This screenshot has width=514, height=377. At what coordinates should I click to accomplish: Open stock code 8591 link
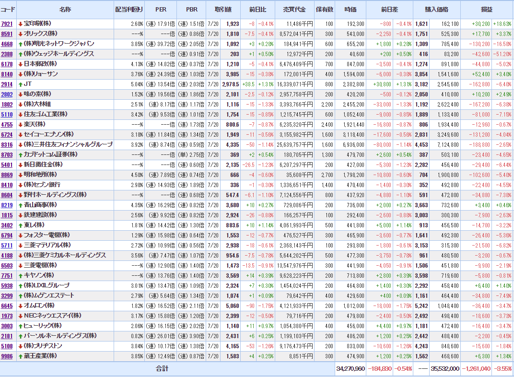[7, 34]
